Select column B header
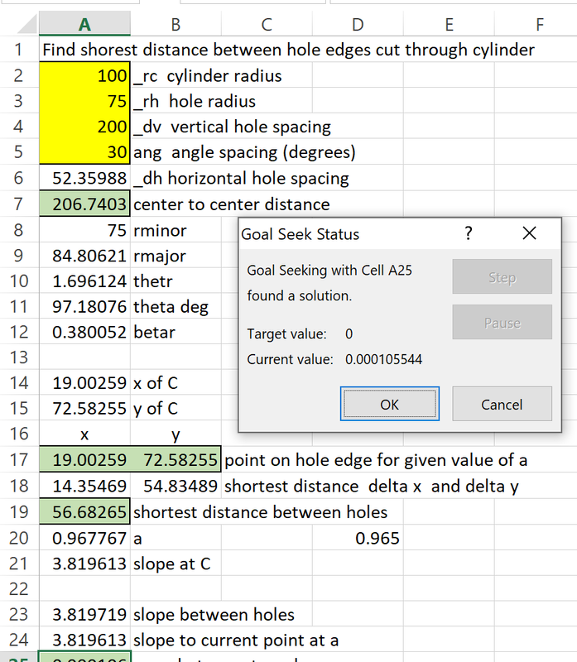 click(x=176, y=25)
